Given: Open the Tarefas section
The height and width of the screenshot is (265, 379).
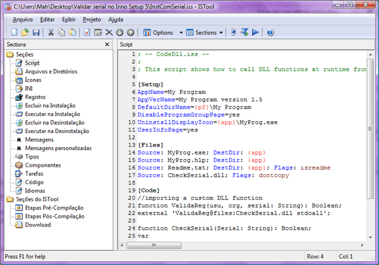Looking at the screenshot, I should [x=34, y=174].
